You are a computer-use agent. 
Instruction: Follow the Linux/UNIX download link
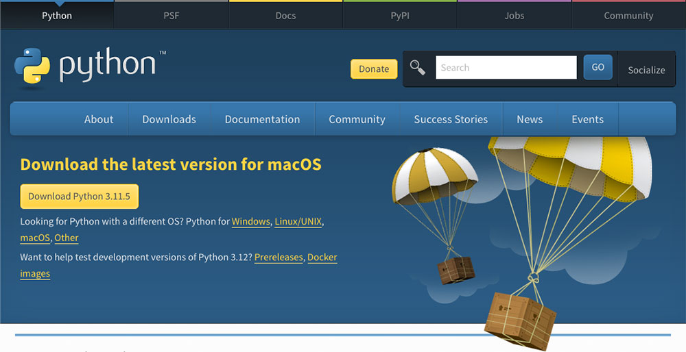pos(298,221)
